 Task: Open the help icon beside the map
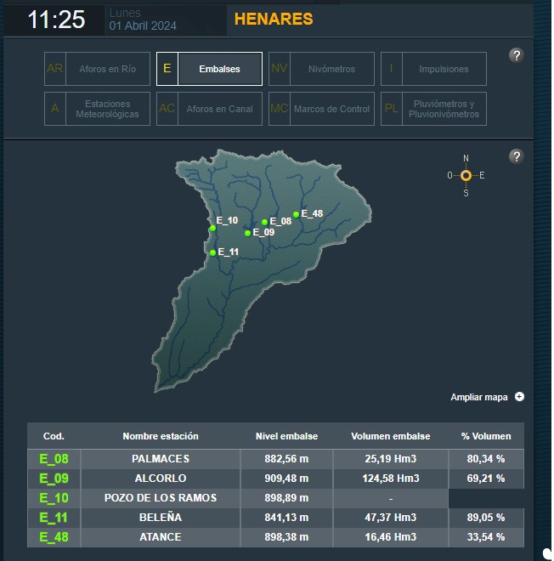click(x=516, y=156)
